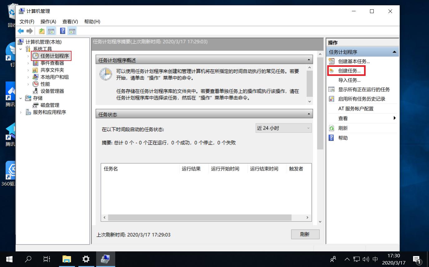Viewport: 429px width, 267px height.
Task: Click 帮助 in the actions pane
Action: [343, 138]
